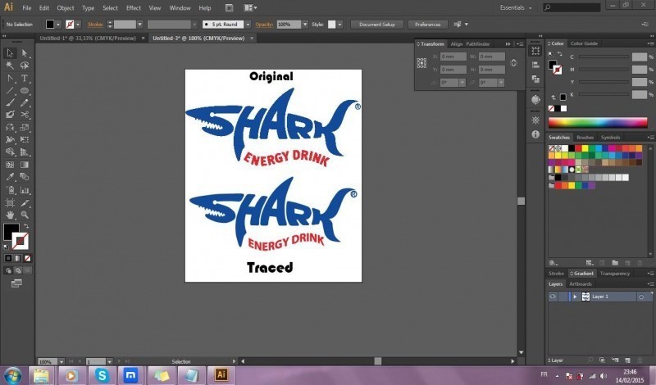Select the Blend tool

tap(25, 177)
